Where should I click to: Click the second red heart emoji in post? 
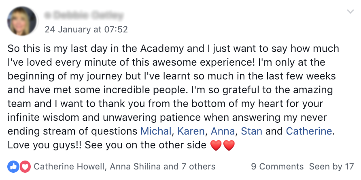click(229, 146)
